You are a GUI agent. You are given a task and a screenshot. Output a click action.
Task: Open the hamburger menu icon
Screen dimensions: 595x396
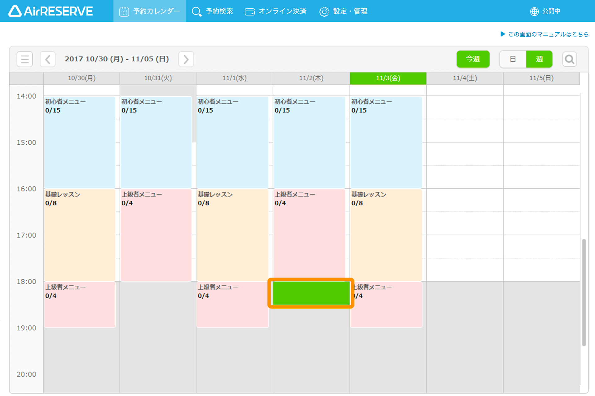tap(25, 59)
